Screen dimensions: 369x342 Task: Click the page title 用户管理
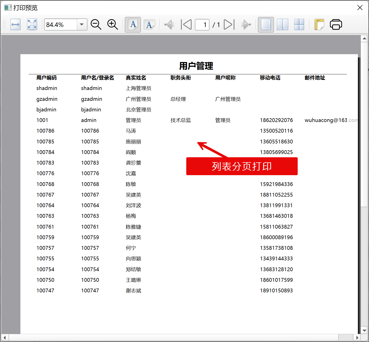(x=196, y=66)
